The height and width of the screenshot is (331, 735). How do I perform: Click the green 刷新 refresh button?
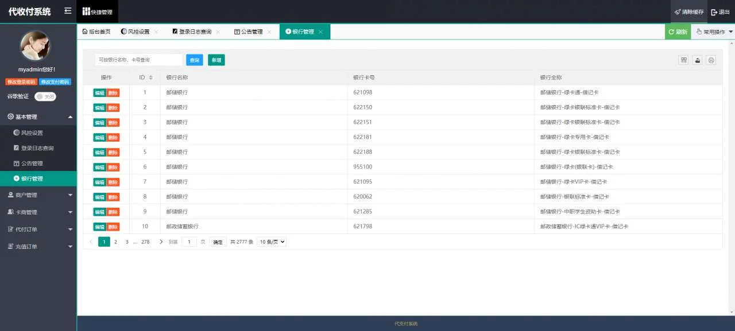pyautogui.click(x=678, y=32)
